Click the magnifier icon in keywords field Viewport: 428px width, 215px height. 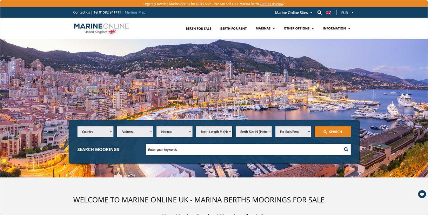346,149
